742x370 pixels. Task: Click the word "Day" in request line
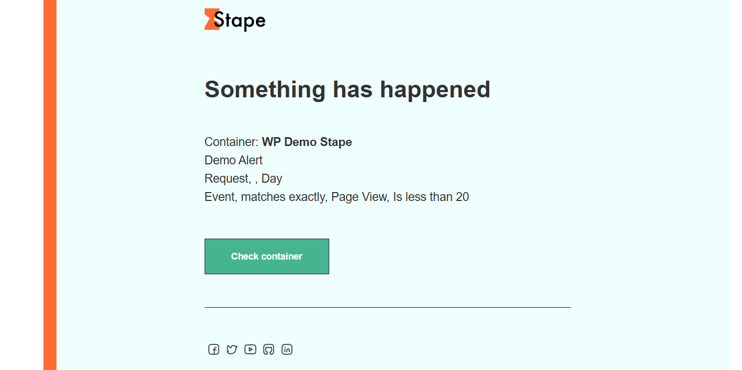[x=272, y=178]
